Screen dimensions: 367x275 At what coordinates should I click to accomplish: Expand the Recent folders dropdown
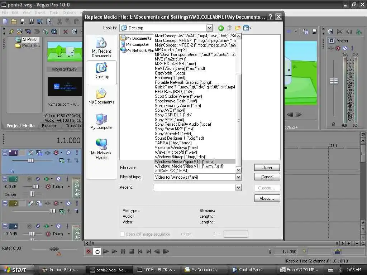tap(238, 187)
